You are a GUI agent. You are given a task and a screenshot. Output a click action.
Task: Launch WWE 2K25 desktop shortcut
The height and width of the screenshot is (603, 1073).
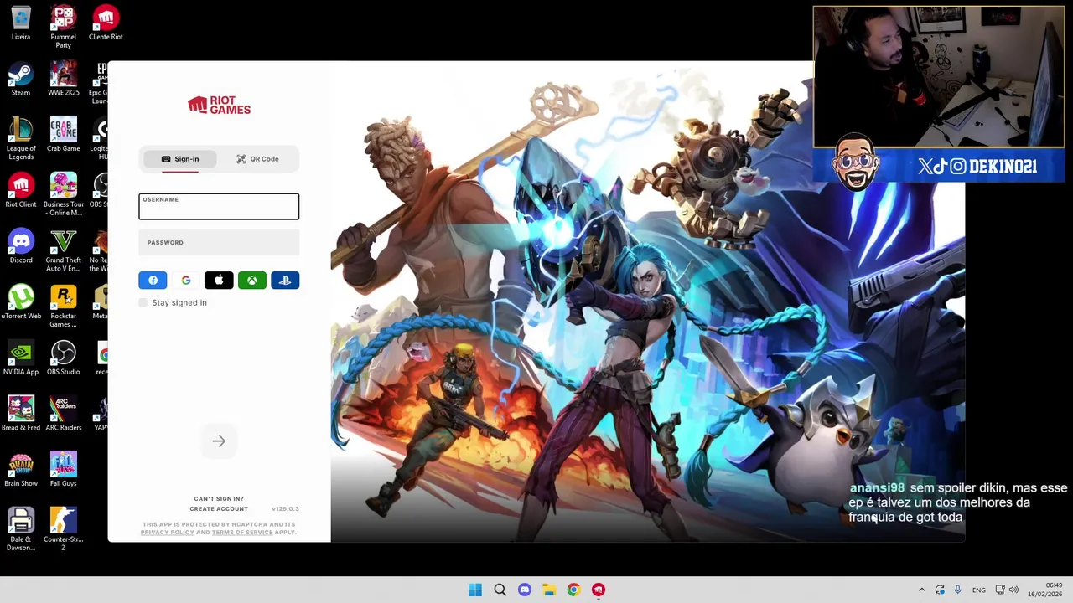pyautogui.click(x=64, y=80)
